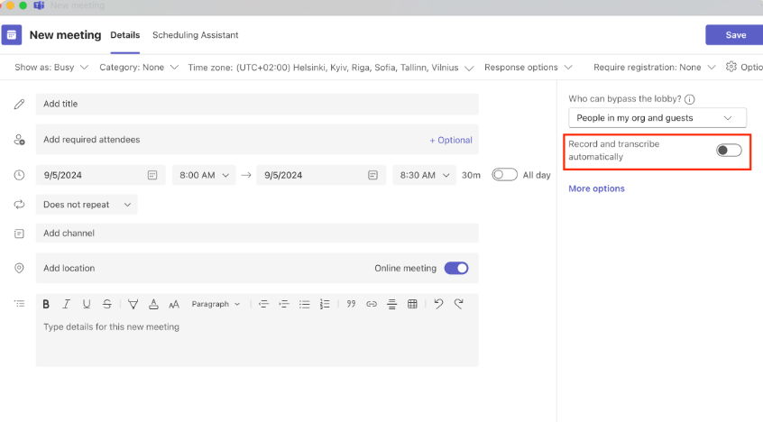The height and width of the screenshot is (422, 763).
Task: Insert a numbered list
Action: pos(325,304)
